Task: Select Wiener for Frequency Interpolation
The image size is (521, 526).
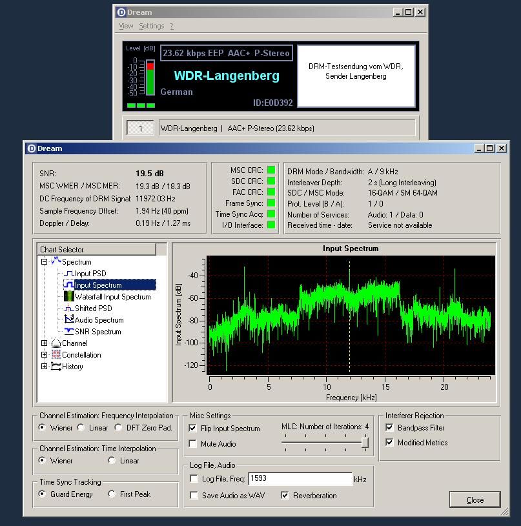Action: click(x=42, y=427)
